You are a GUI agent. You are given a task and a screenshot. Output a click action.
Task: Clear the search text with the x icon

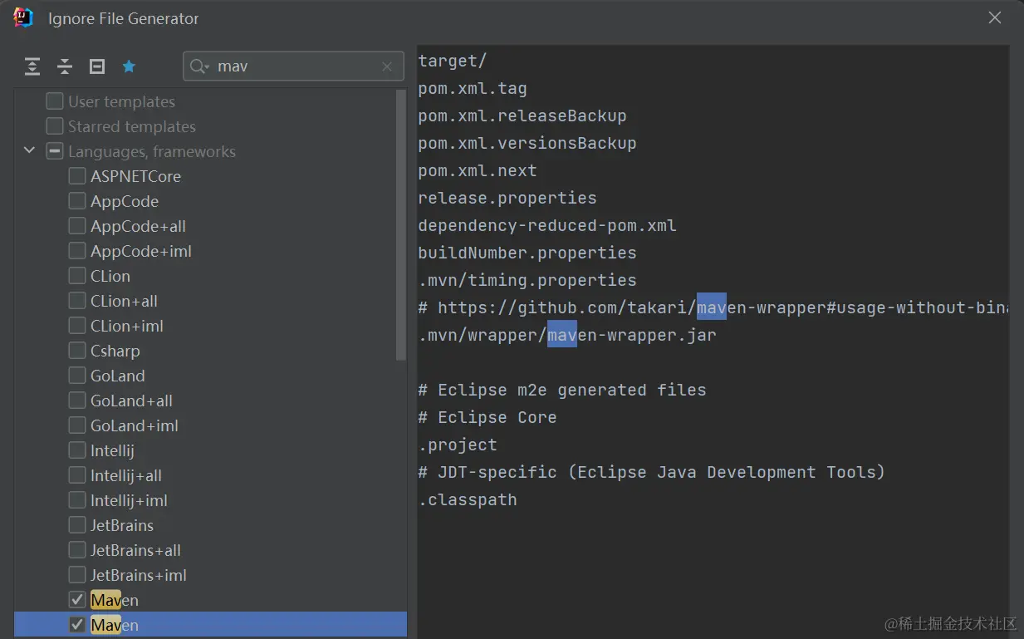coord(387,66)
